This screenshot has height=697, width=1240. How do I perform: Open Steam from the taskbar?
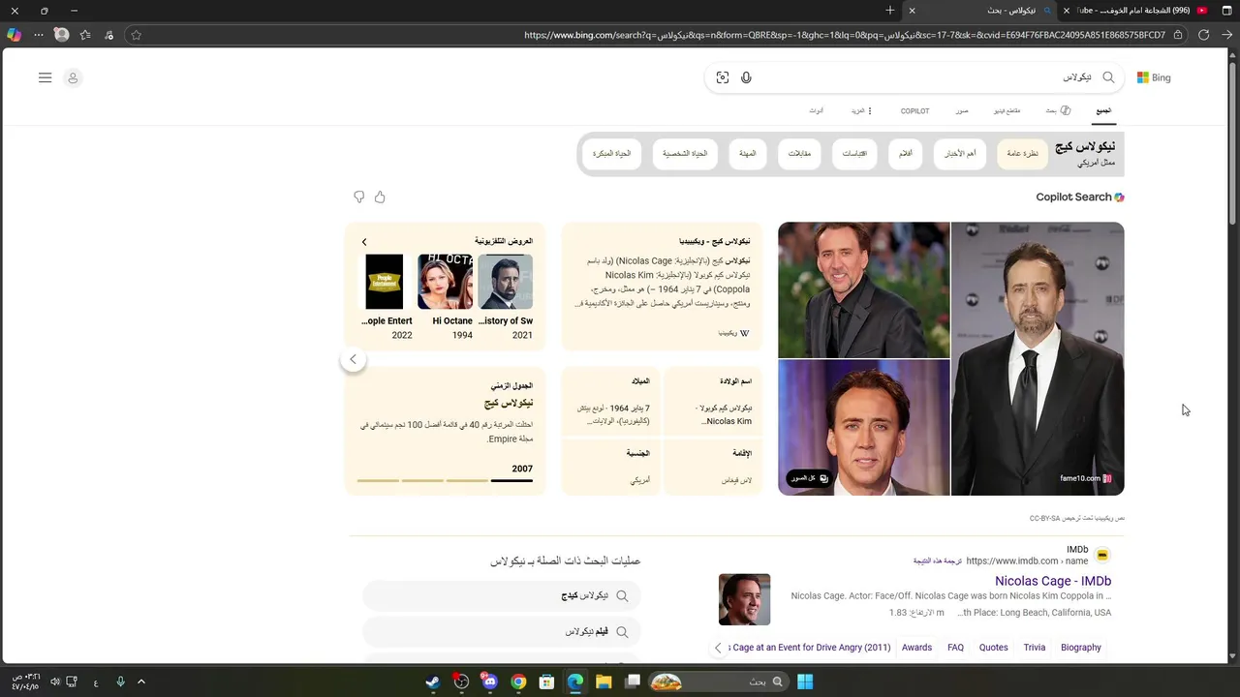433,682
